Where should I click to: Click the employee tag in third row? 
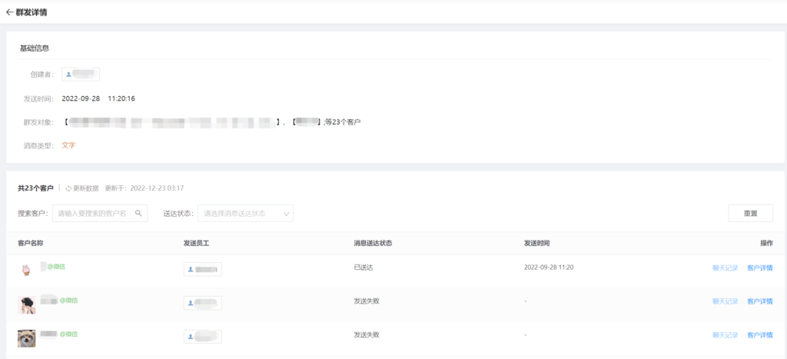[203, 337]
